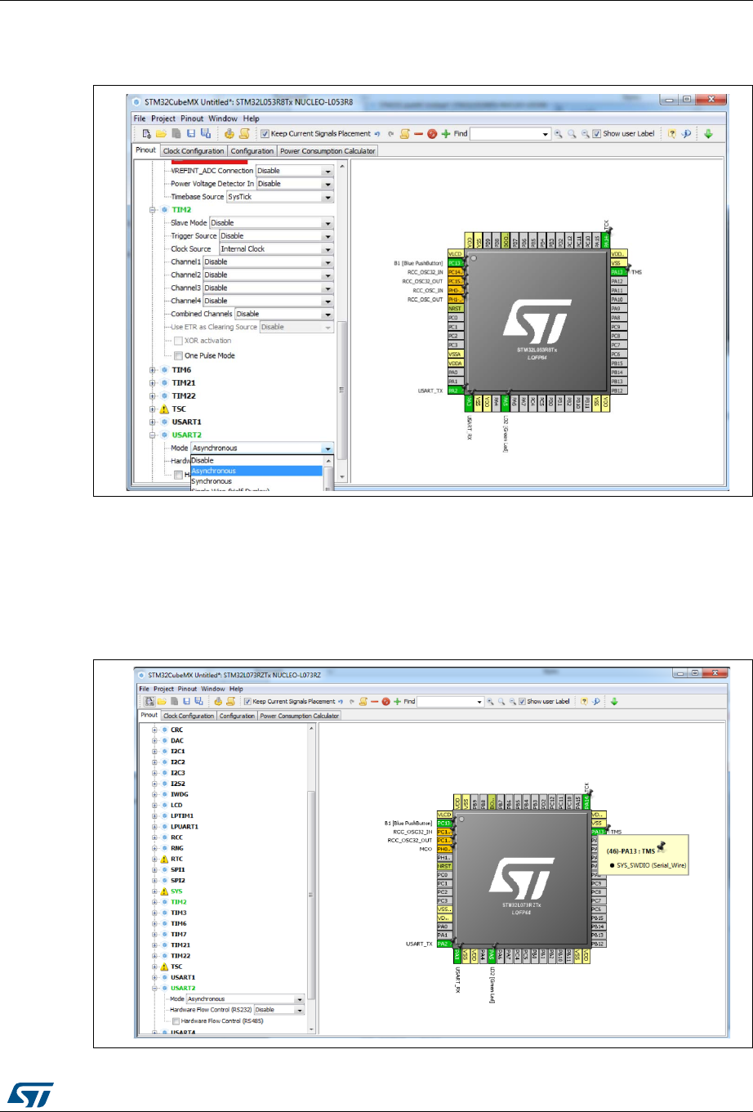Open TIM2 Clock Source dropdown
Screen dimensions: 753x1112
click(276, 249)
